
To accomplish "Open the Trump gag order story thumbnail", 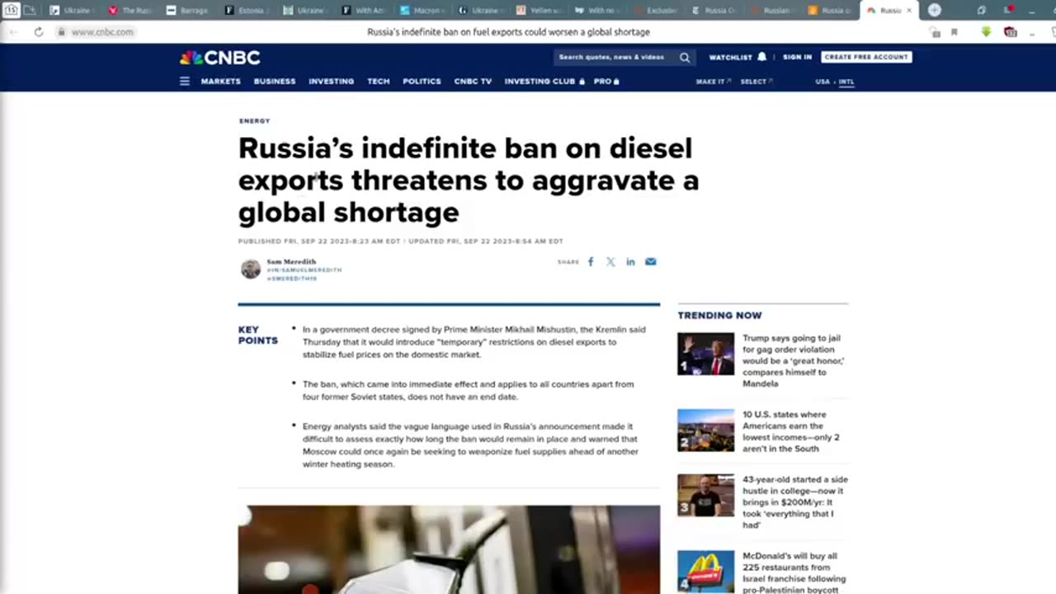I will [x=705, y=354].
